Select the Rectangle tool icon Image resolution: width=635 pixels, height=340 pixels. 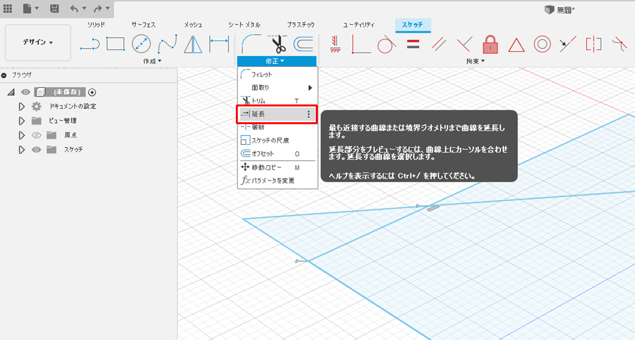pyautogui.click(x=115, y=44)
